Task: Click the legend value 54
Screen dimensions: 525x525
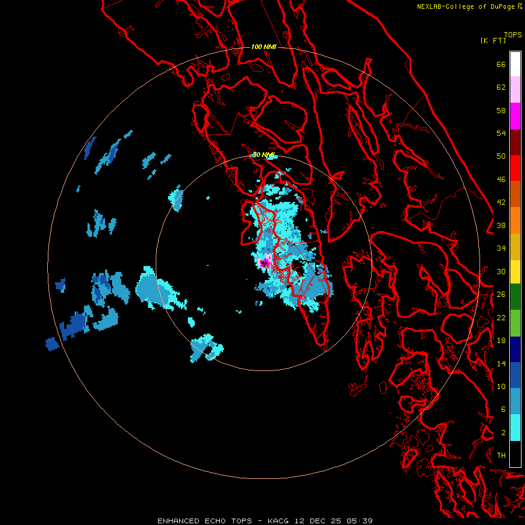Action: click(x=501, y=133)
